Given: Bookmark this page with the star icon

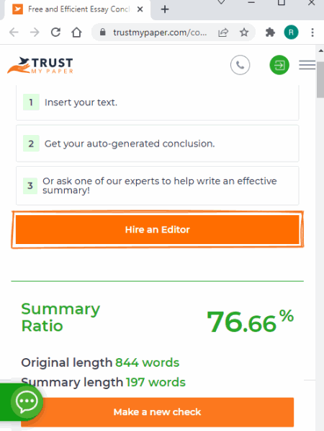Looking at the screenshot, I should (x=244, y=32).
